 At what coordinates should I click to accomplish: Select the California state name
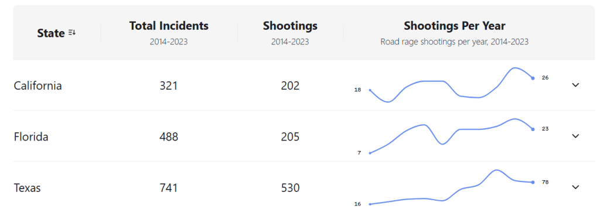[x=38, y=85]
